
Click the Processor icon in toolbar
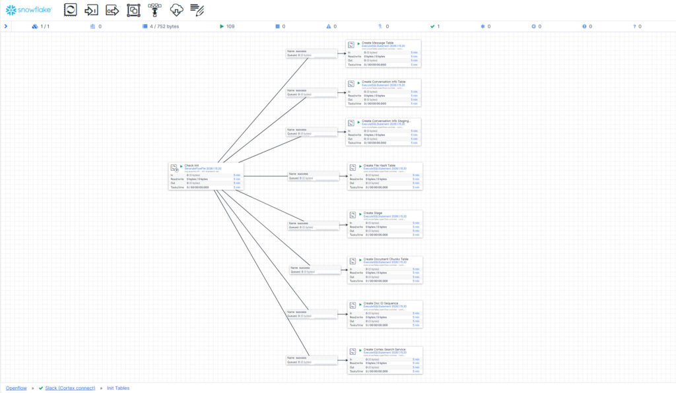pyautogui.click(x=71, y=10)
